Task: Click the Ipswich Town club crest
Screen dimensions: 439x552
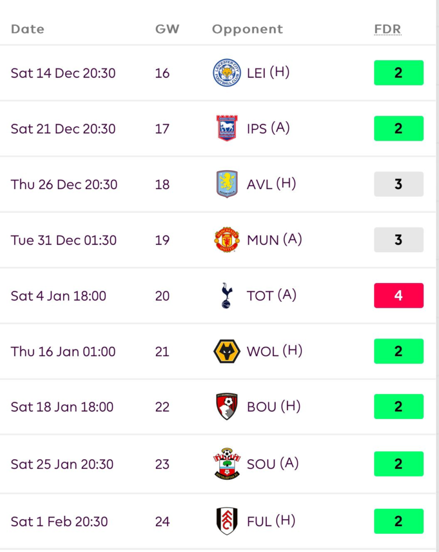Action: point(227,128)
